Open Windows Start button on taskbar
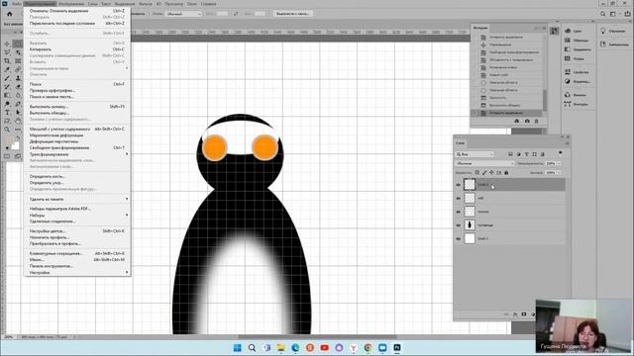 [238, 347]
